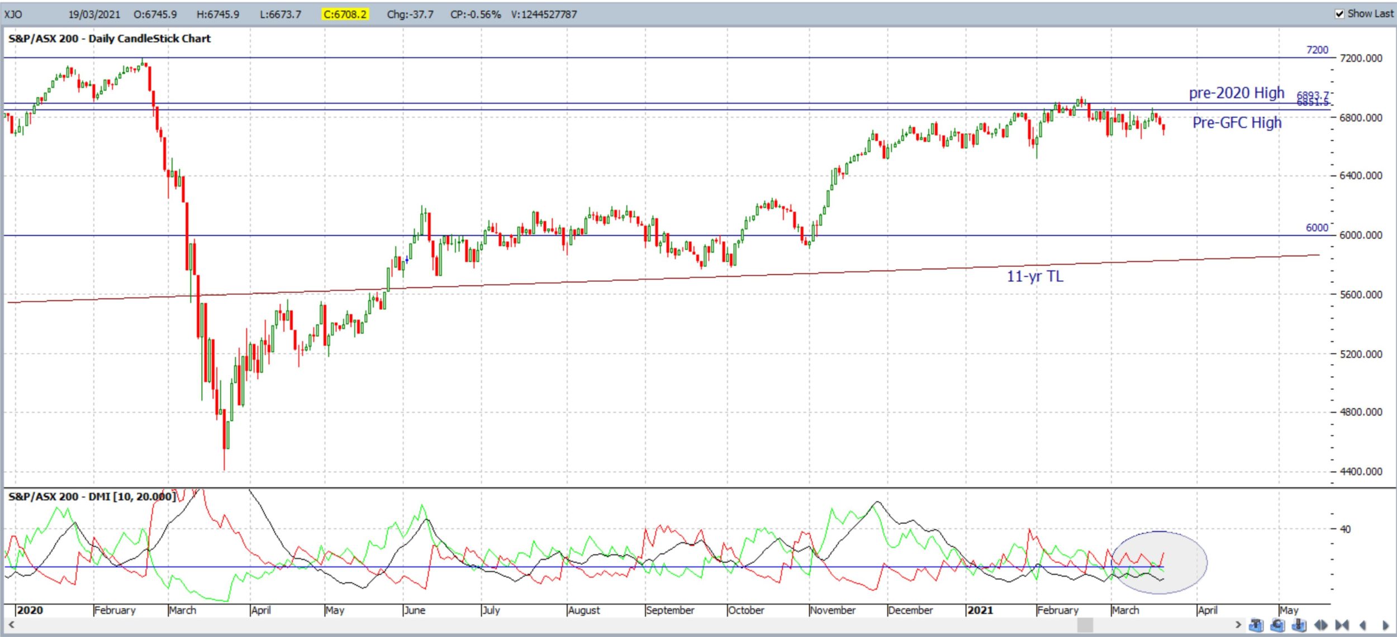Click the lowest candle of the March 2020 crash
1397x637 pixels.
225,441
